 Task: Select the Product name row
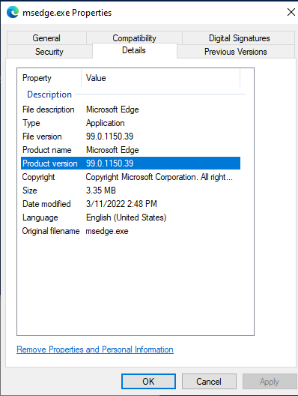click(x=130, y=150)
